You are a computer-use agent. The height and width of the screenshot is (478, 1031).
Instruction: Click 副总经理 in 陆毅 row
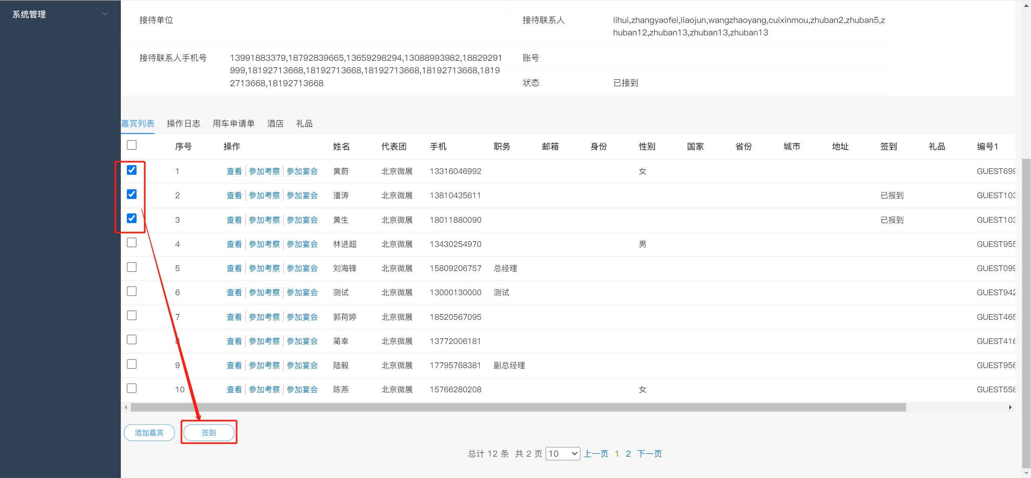point(509,365)
